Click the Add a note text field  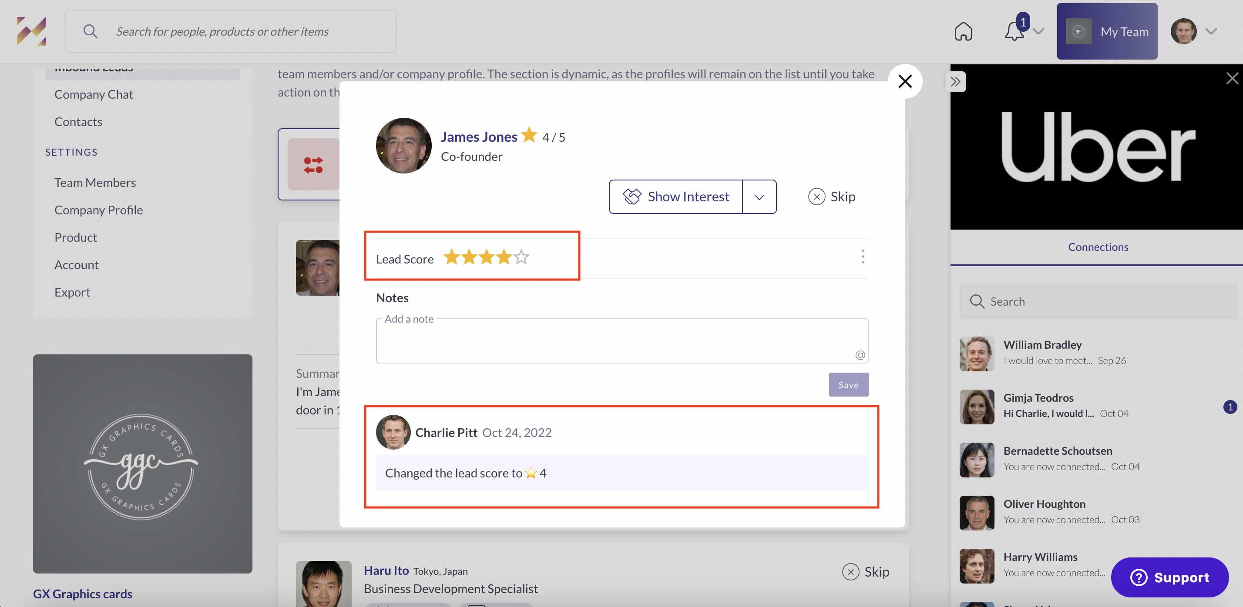622,340
